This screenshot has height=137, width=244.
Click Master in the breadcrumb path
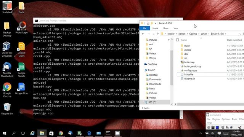pyautogui.click(x=171, y=34)
